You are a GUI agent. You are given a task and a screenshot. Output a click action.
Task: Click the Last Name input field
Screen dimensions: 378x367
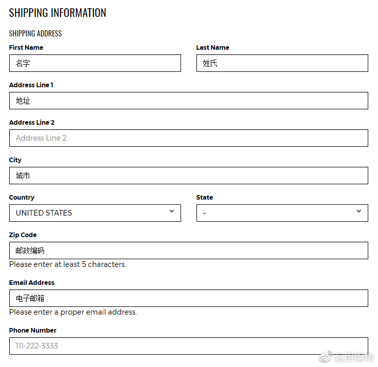tap(282, 63)
